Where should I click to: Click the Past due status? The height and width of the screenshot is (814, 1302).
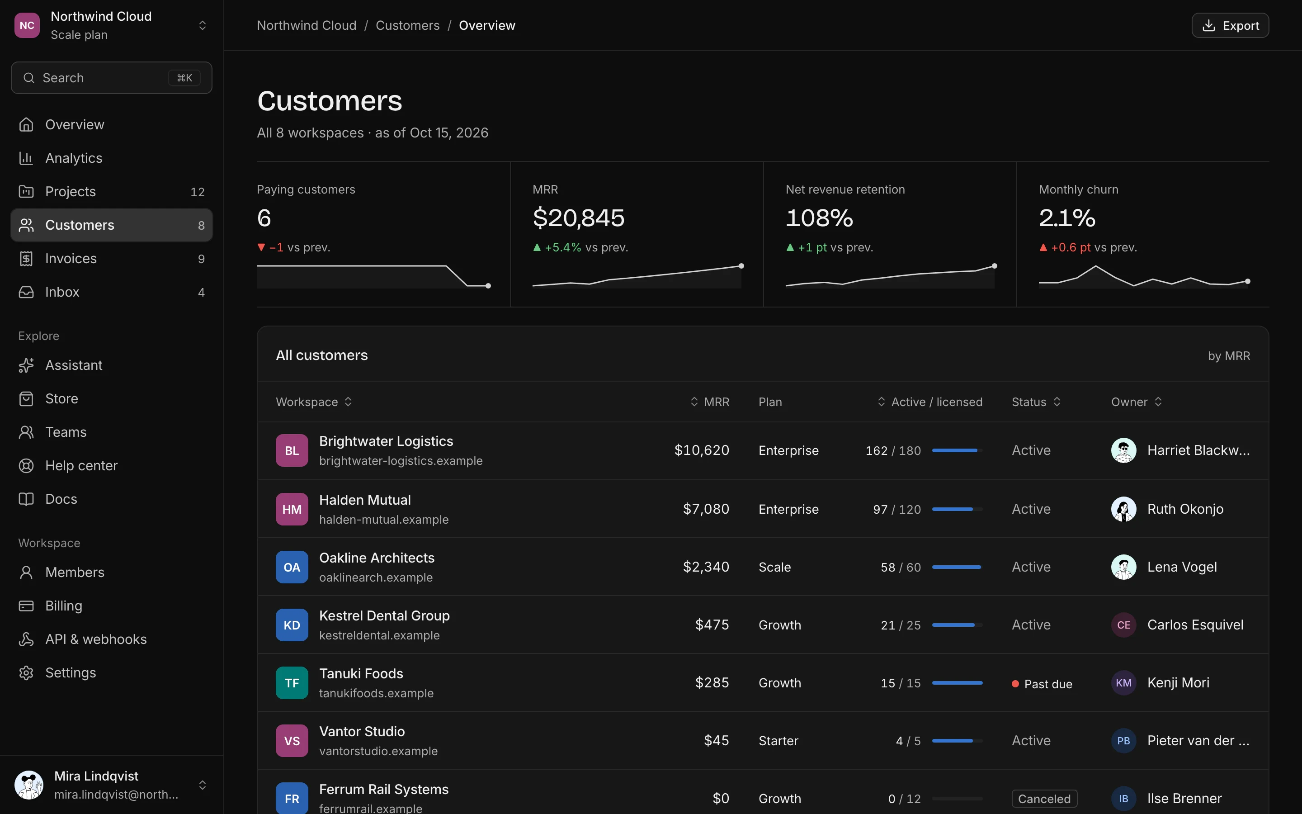click(x=1042, y=684)
